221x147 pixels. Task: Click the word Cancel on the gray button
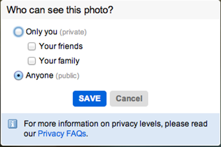[129, 98]
